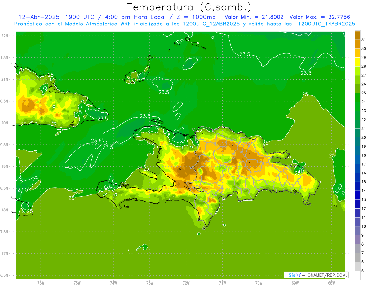This screenshot has height=287, width=372.
Task: Click the "71W" longitude axis label
Action: click(222, 283)
